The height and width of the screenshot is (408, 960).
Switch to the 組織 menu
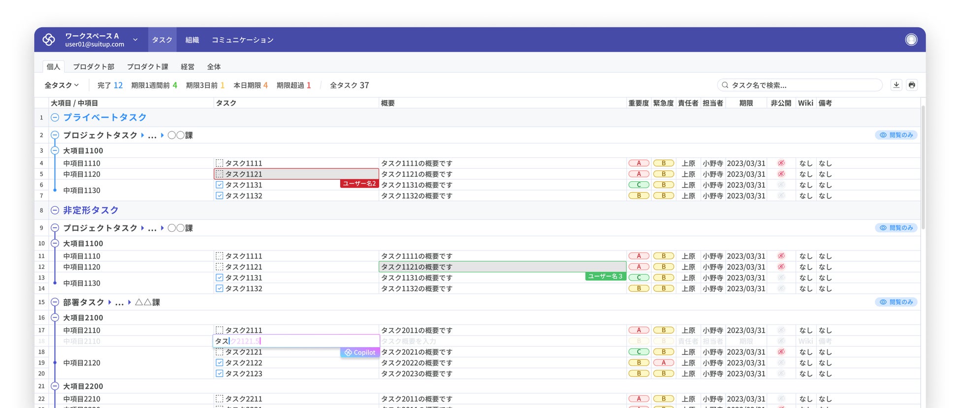(192, 40)
